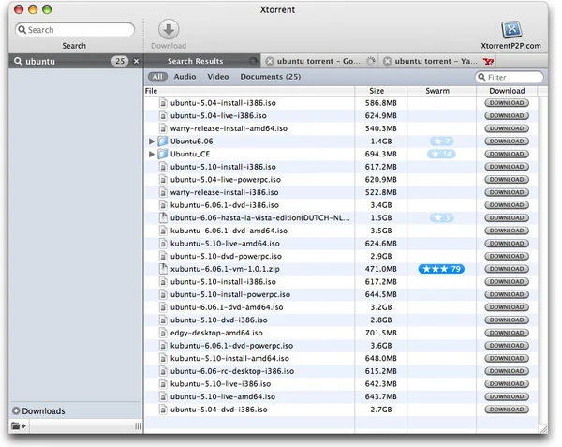Select the Audio filter category

(x=185, y=77)
